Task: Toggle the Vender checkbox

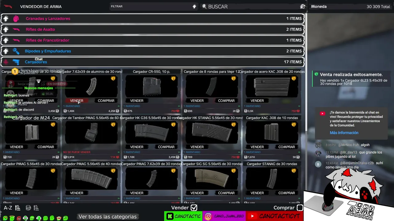Action: tap(194, 208)
